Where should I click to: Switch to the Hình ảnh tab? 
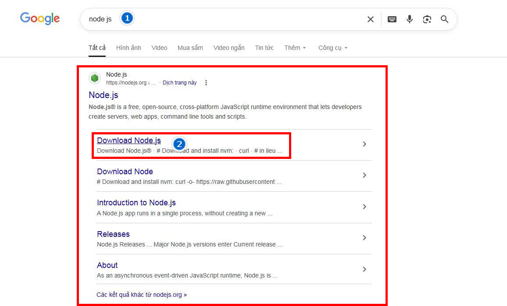129,48
